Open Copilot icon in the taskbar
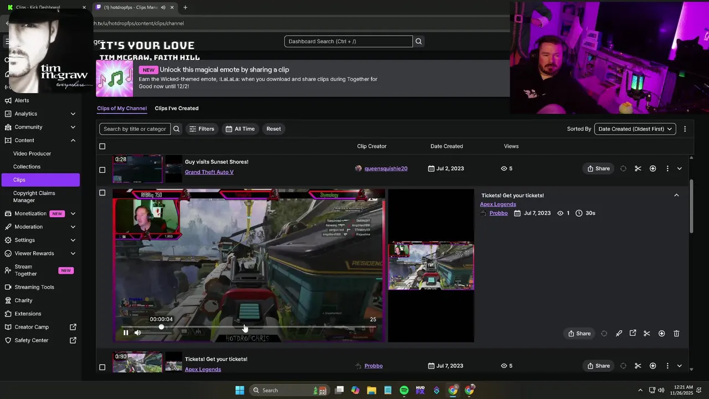The image size is (709, 399). click(x=356, y=390)
